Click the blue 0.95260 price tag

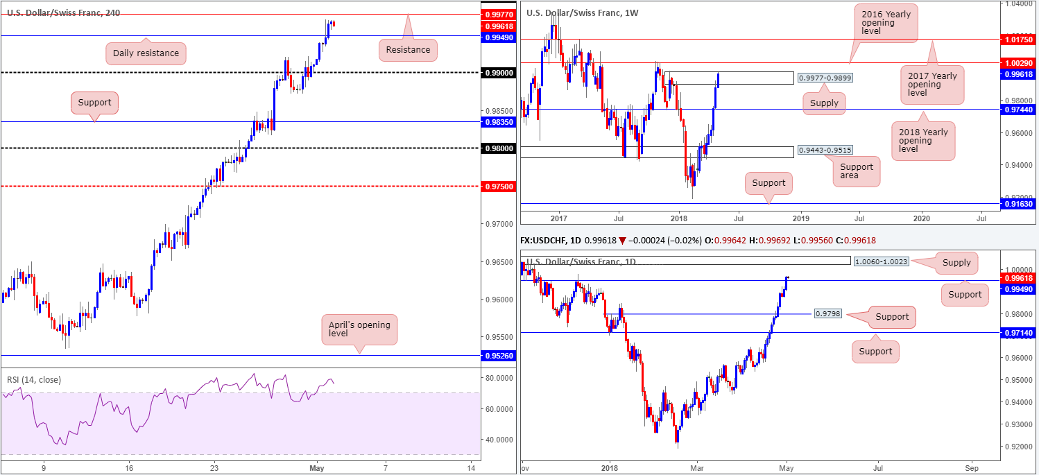point(498,356)
